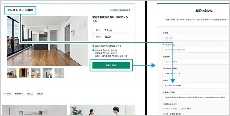230x116 pixels.
Task: Click the address map pin icon
Action: (93, 46)
